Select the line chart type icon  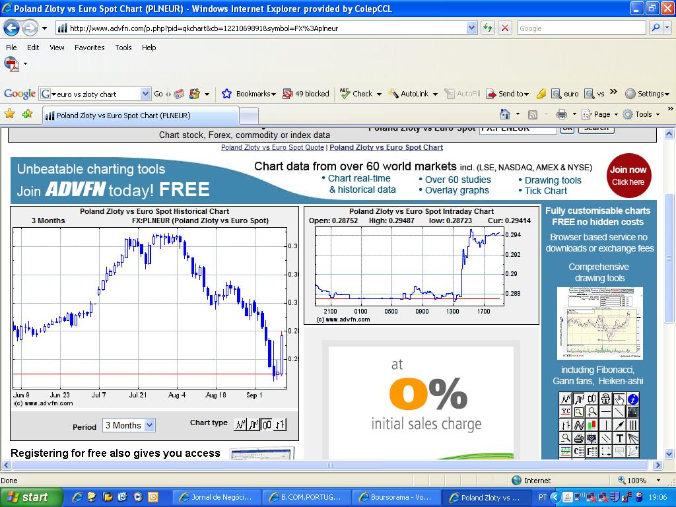point(240,424)
